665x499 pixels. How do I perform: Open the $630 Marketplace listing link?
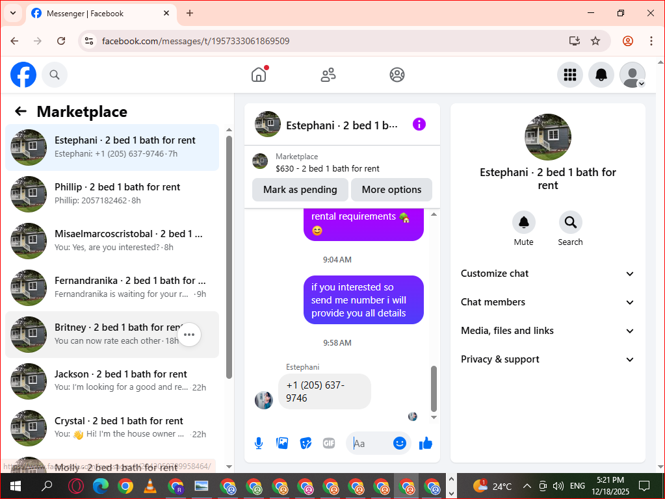[327, 169]
